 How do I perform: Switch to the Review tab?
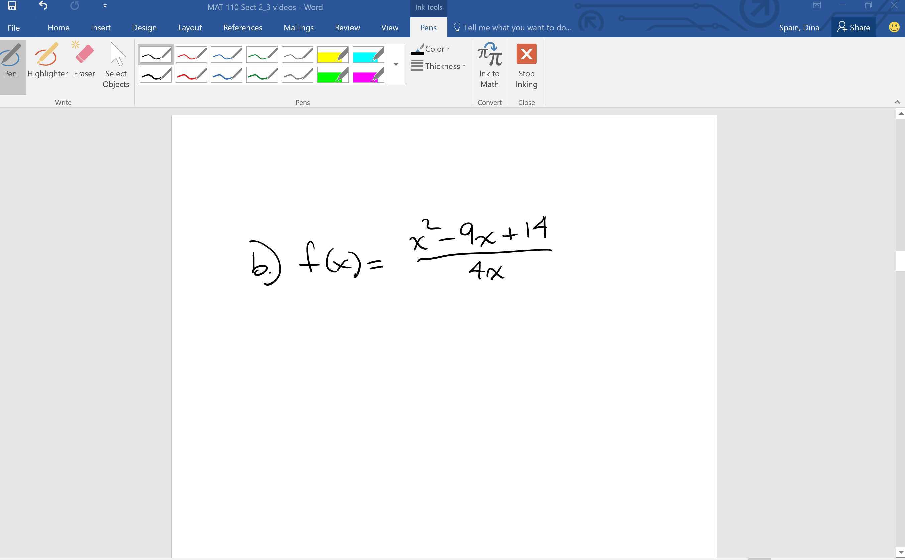click(347, 27)
